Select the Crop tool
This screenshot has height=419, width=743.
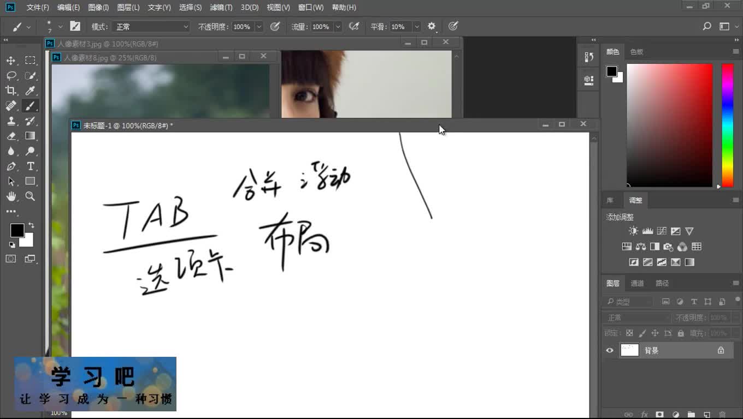pyautogui.click(x=11, y=91)
